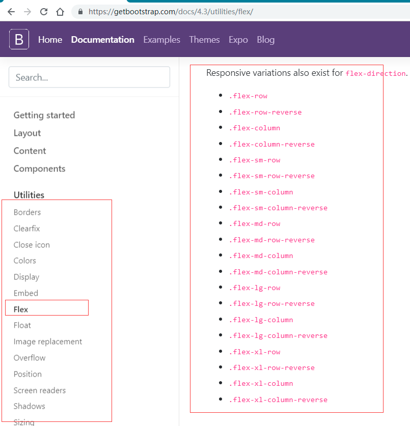
Task: Open the Themes navbar link
Action: (x=204, y=40)
